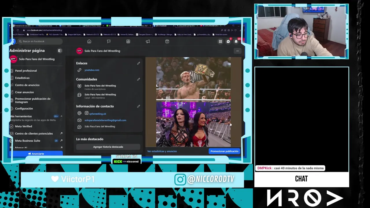
Task: Click the DMPKick chat message
Action: coord(290,168)
